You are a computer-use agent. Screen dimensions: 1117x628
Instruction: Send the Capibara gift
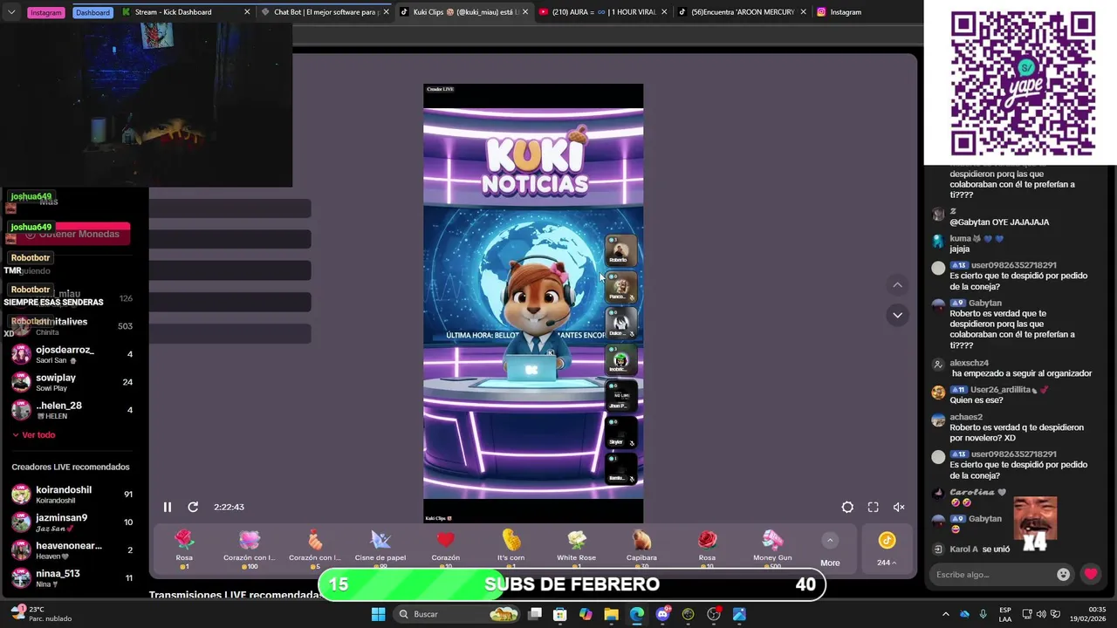click(x=641, y=549)
